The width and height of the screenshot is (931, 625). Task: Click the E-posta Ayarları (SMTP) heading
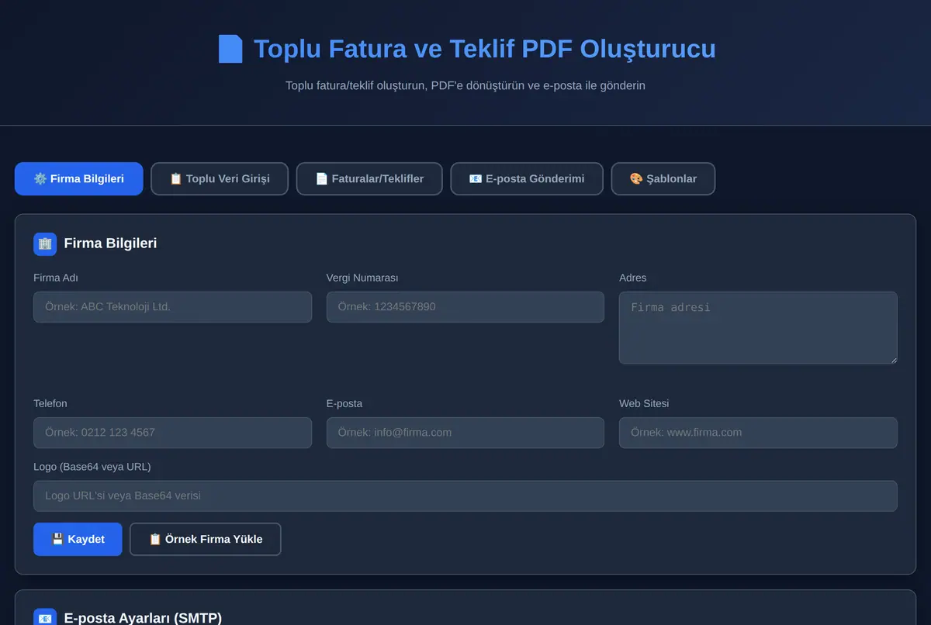pos(143,618)
